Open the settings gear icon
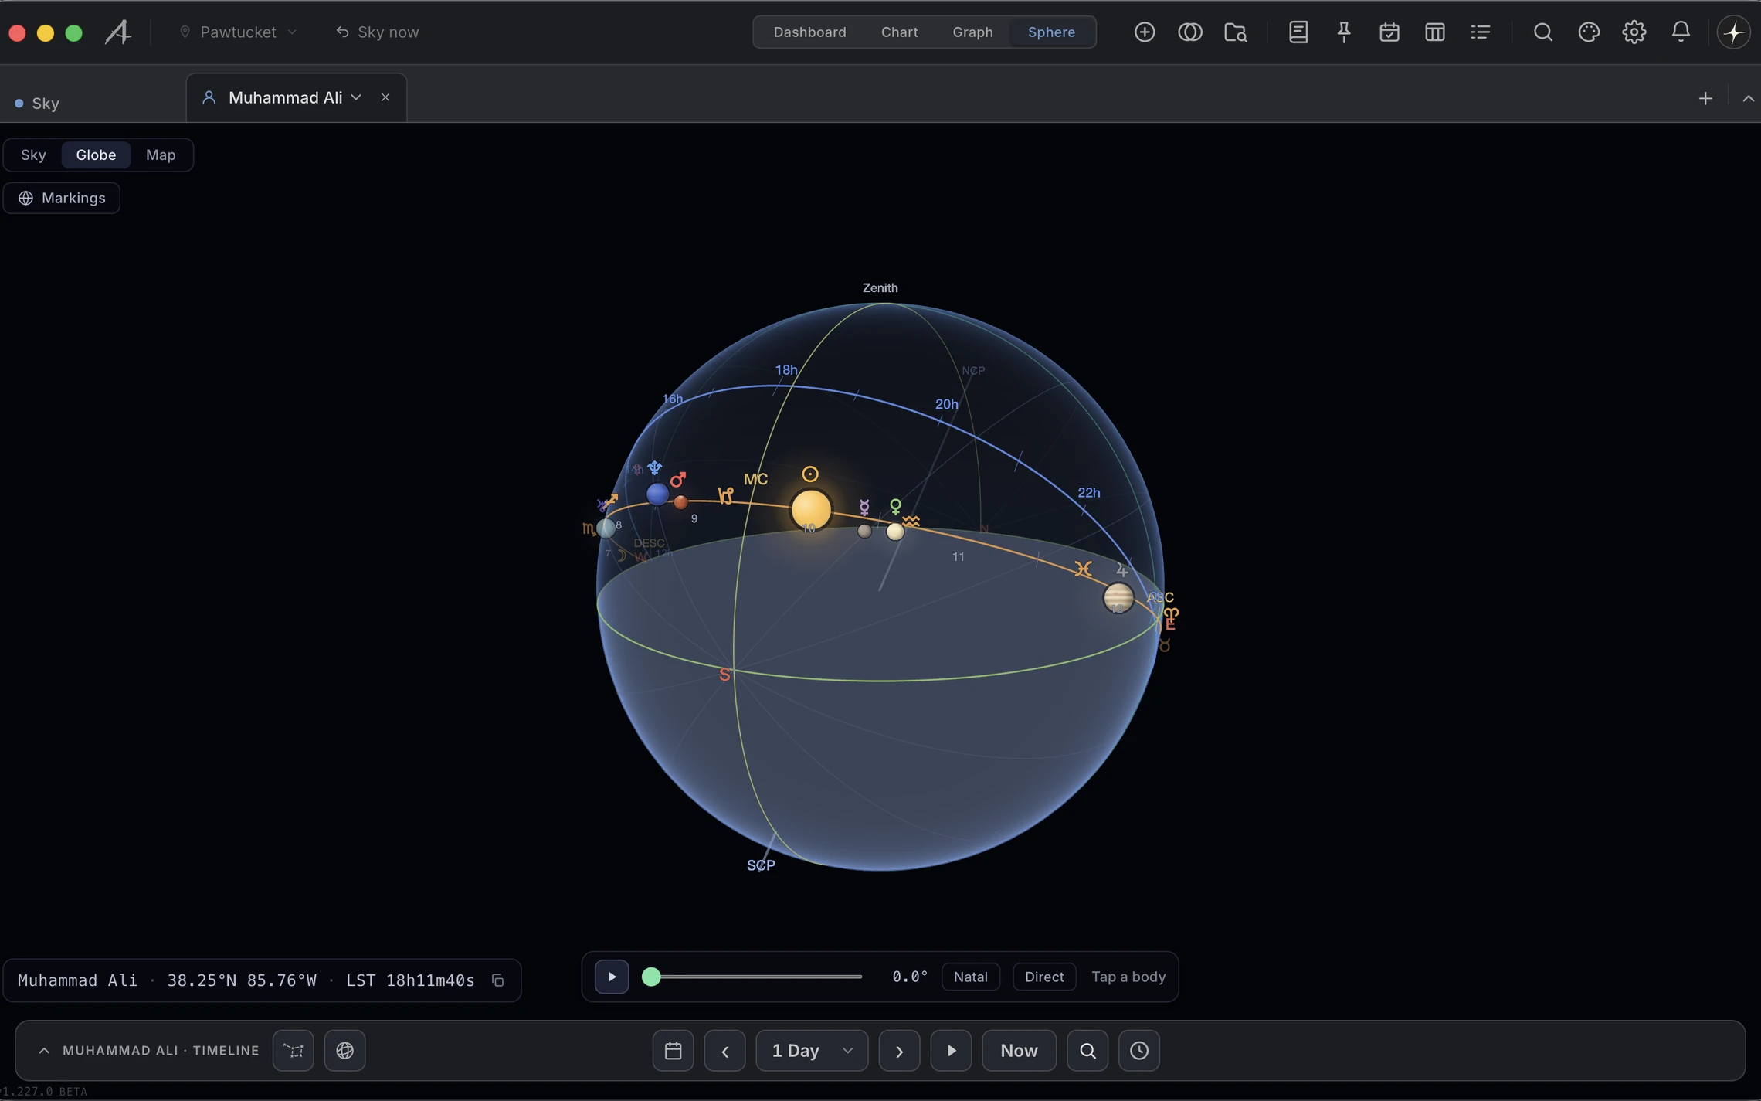1761x1101 pixels. (x=1634, y=32)
